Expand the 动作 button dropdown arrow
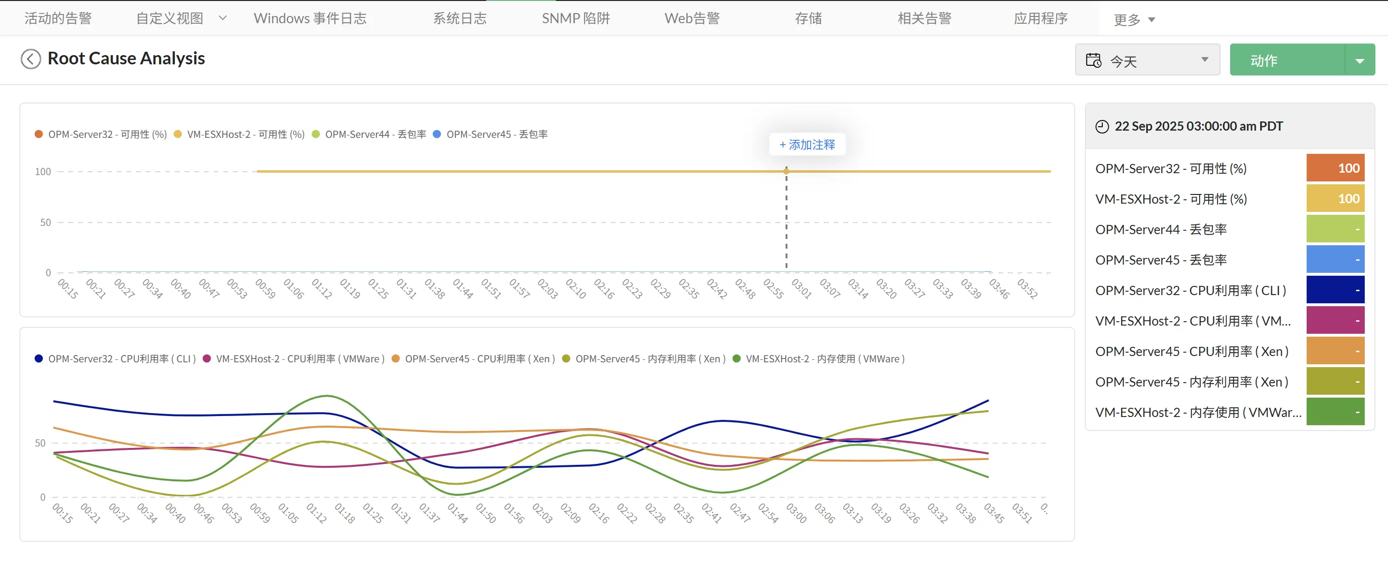The height and width of the screenshot is (565, 1388). click(1359, 60)
